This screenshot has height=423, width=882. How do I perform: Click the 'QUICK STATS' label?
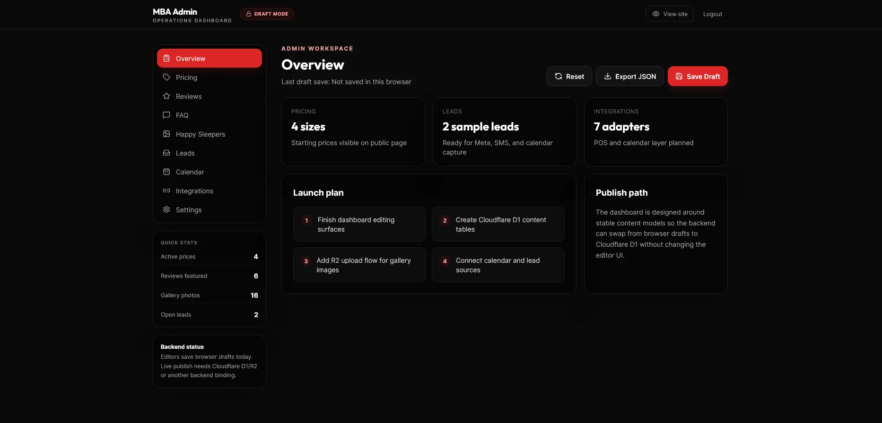click(179, 242)
